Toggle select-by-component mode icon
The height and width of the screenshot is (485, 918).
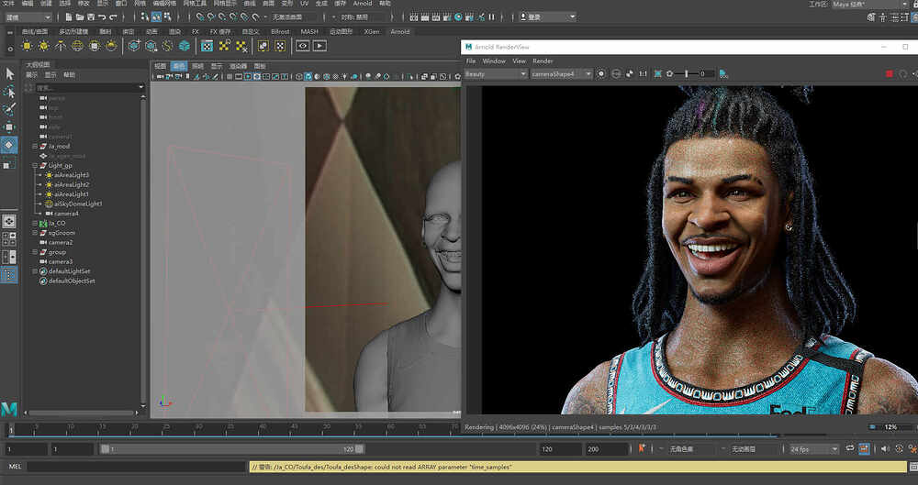tap(168, 17)
